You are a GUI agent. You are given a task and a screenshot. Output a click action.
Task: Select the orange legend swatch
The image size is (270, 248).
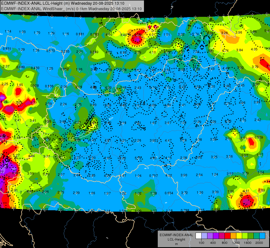233,236
